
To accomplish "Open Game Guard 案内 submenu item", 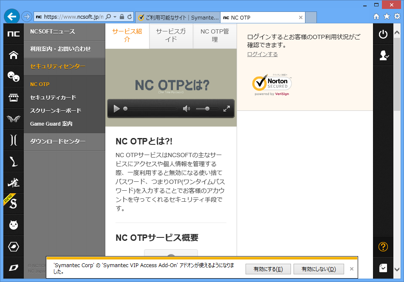I will click(x=51, y=124).
